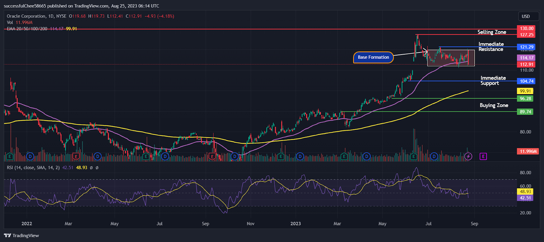Click the Oracle Corporation, 1D, NYSE legend title
The height and width of the screenshot is (242, 544).
click(x=37, y=16)
